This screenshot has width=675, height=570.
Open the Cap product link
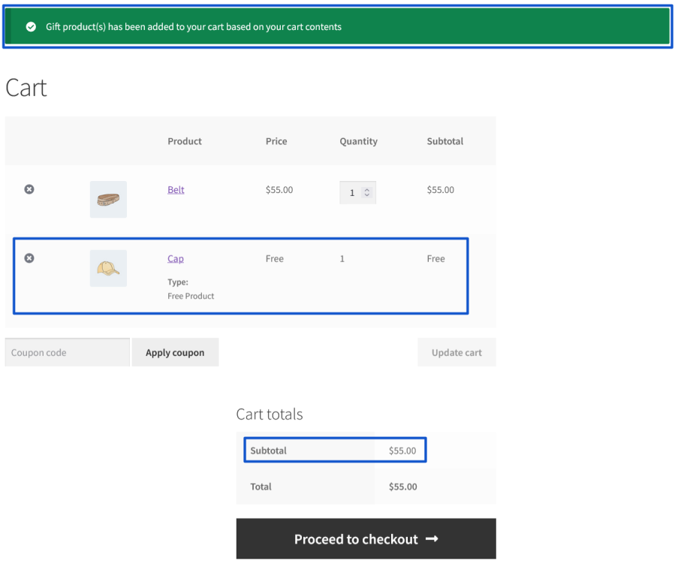tap(175, 259)
